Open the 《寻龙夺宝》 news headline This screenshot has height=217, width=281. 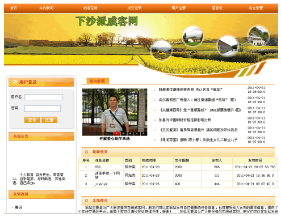(199, 140)
